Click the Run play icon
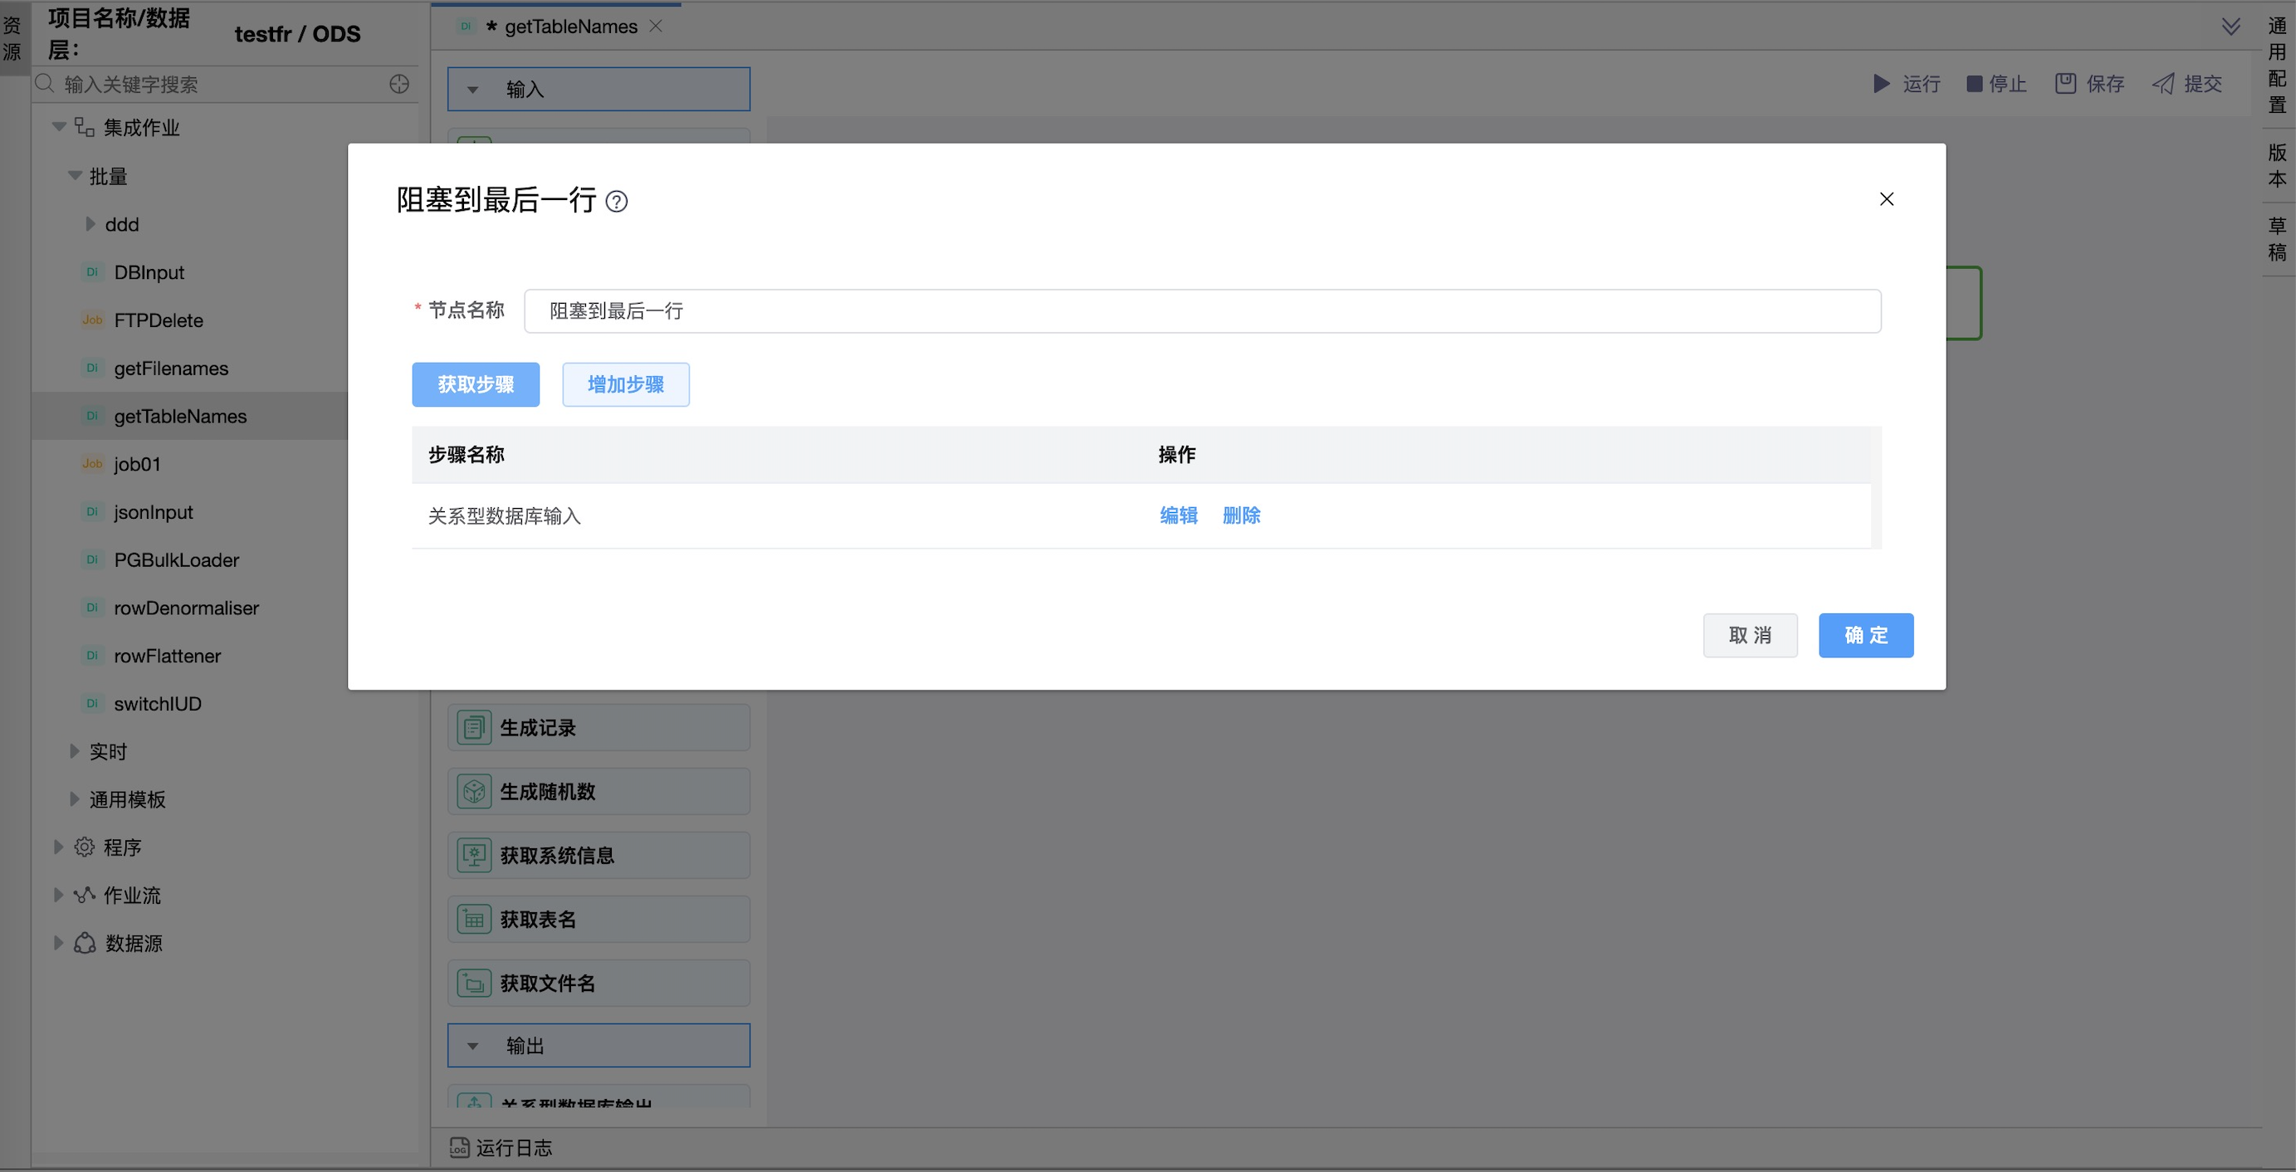The height and width of the screenshot is (1172, 2296). pyautogui.click(x=1881, y=84)
